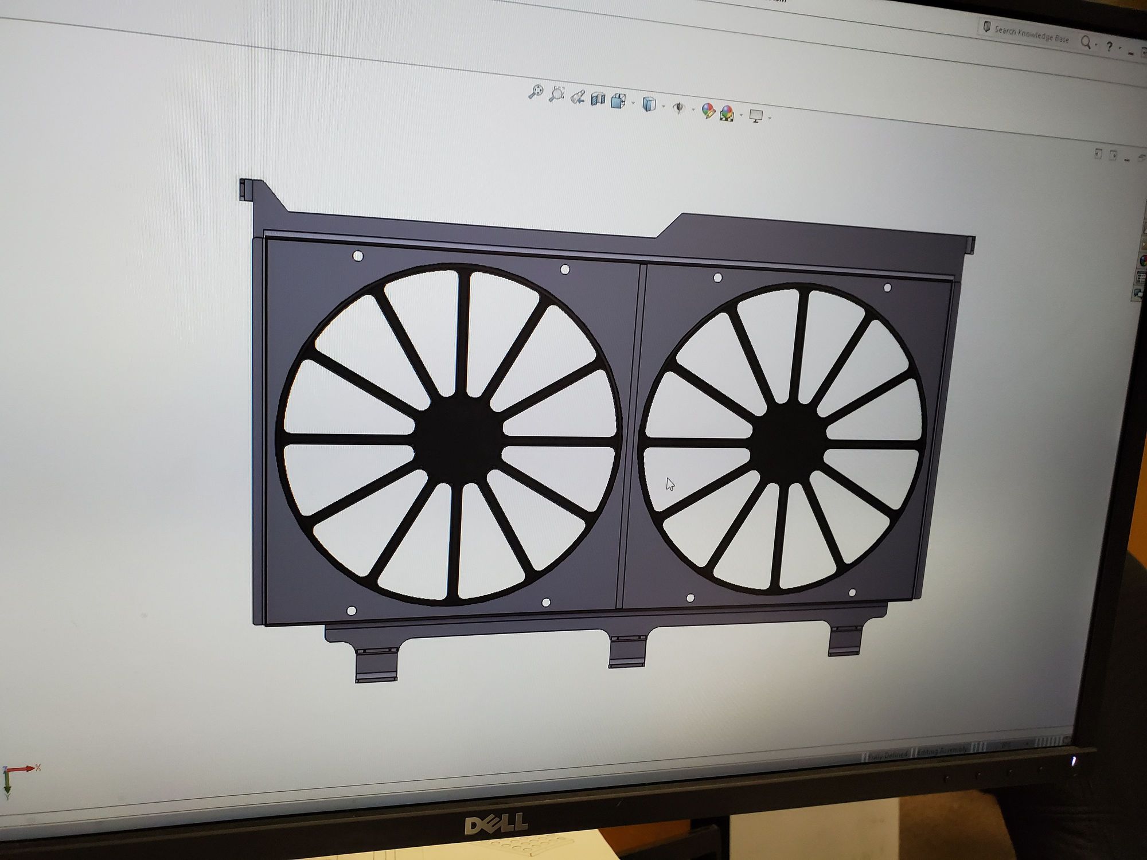Click the Apply Scene icon
The height and width of the screenshot is (860, 1147).
[x=727, y=112]
